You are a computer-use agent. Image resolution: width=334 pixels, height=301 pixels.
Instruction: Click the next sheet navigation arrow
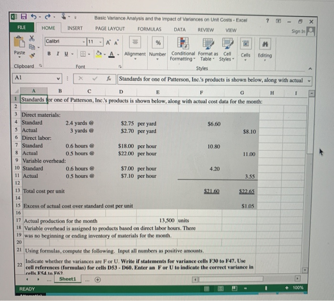[38, 279]
